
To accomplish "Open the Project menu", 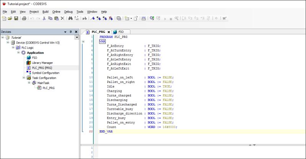I will coord(34,12).
